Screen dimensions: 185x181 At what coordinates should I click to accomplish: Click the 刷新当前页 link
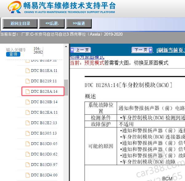[171, 50]
